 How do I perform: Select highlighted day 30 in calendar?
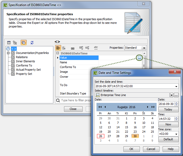tap(135, 136)
